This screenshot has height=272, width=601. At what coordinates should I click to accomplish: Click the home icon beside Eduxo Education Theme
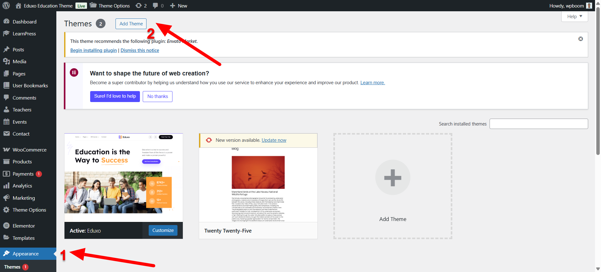tap(18, 6)
